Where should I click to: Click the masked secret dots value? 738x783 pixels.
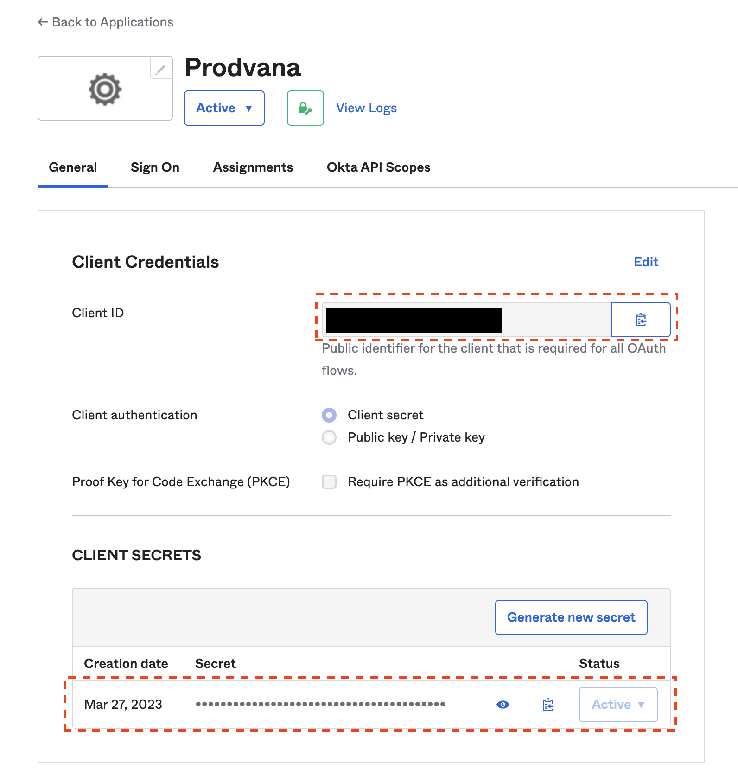click(x=320, y=704)
